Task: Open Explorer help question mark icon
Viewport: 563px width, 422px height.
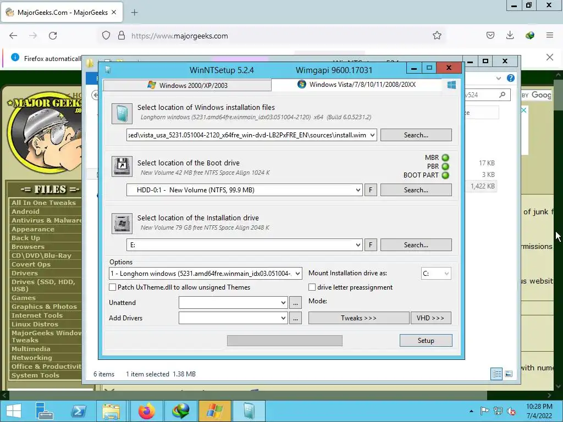Action: (510, 78)
